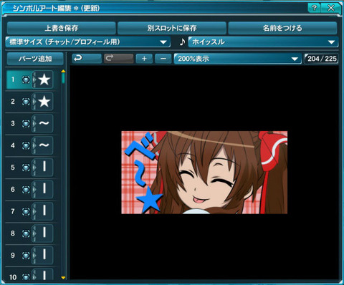Viewport: 344px width, 285px height.
Task: Click the layer list scrollbar thumb
Action: [x=63, y=78]
